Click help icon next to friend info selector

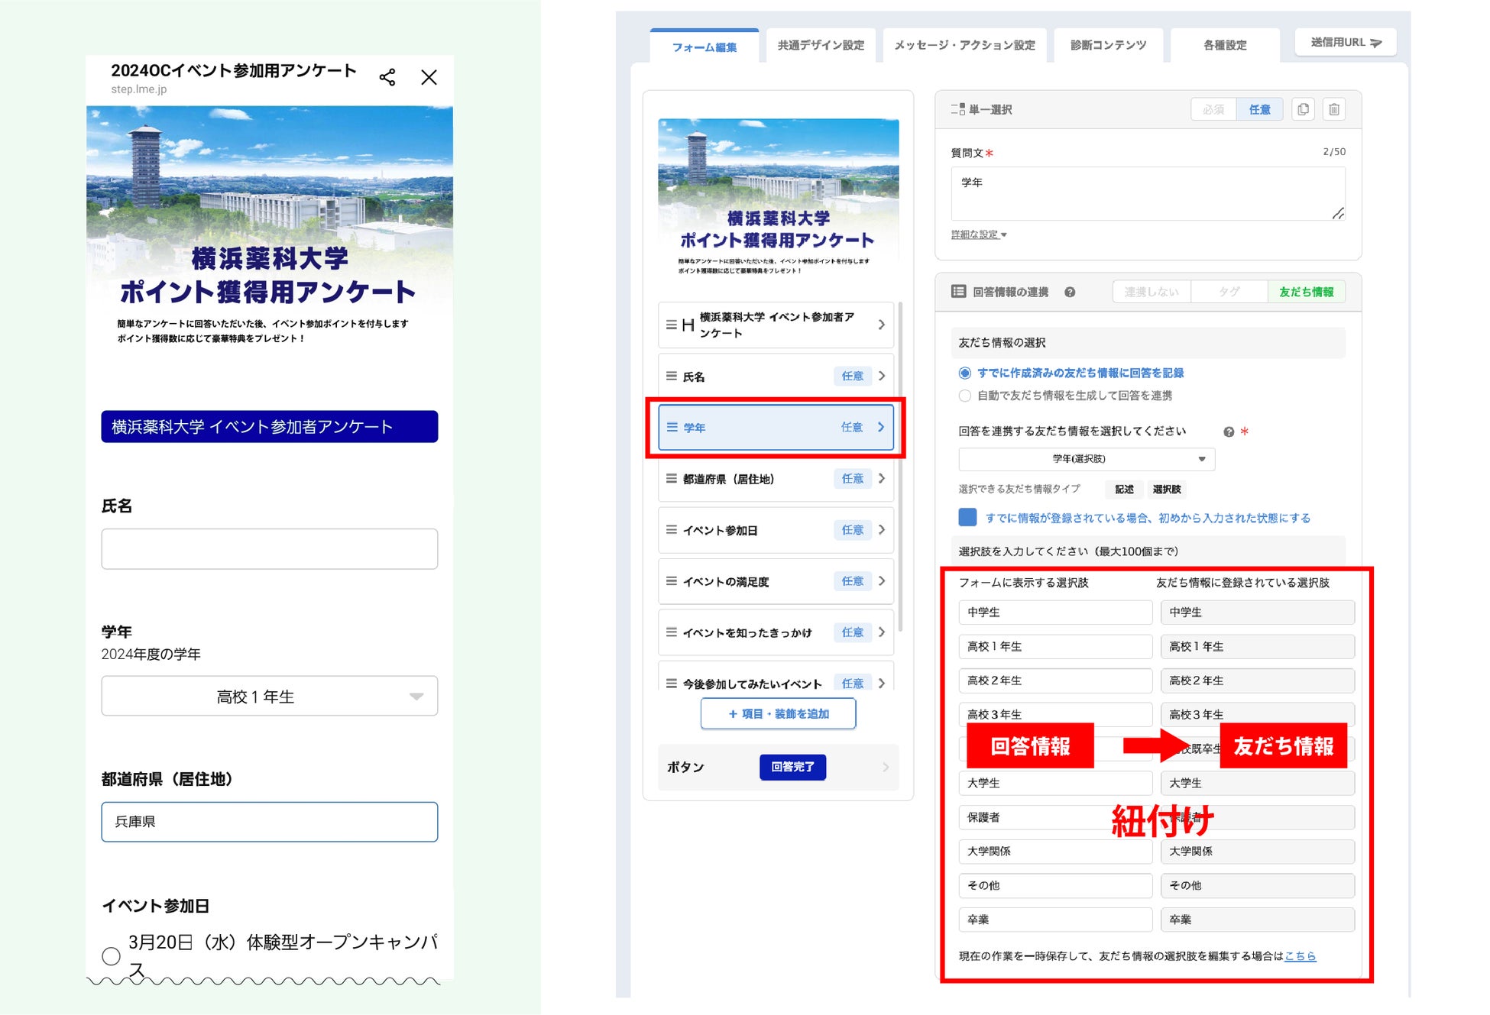[1229, 432]
